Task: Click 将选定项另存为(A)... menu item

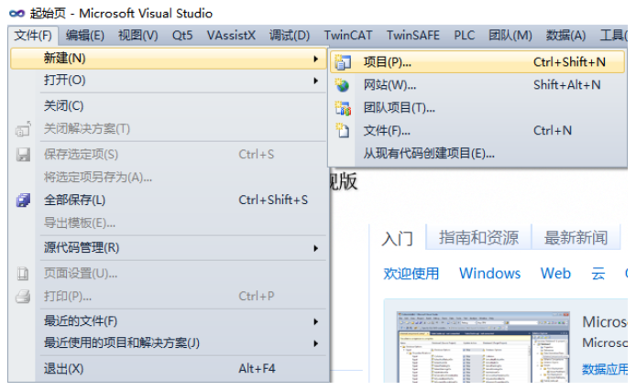Action: 169,178
